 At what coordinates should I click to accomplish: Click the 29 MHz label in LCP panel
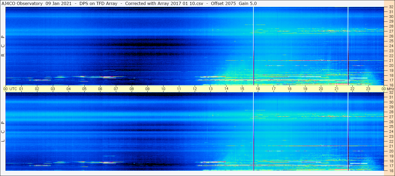pos(391,107)
